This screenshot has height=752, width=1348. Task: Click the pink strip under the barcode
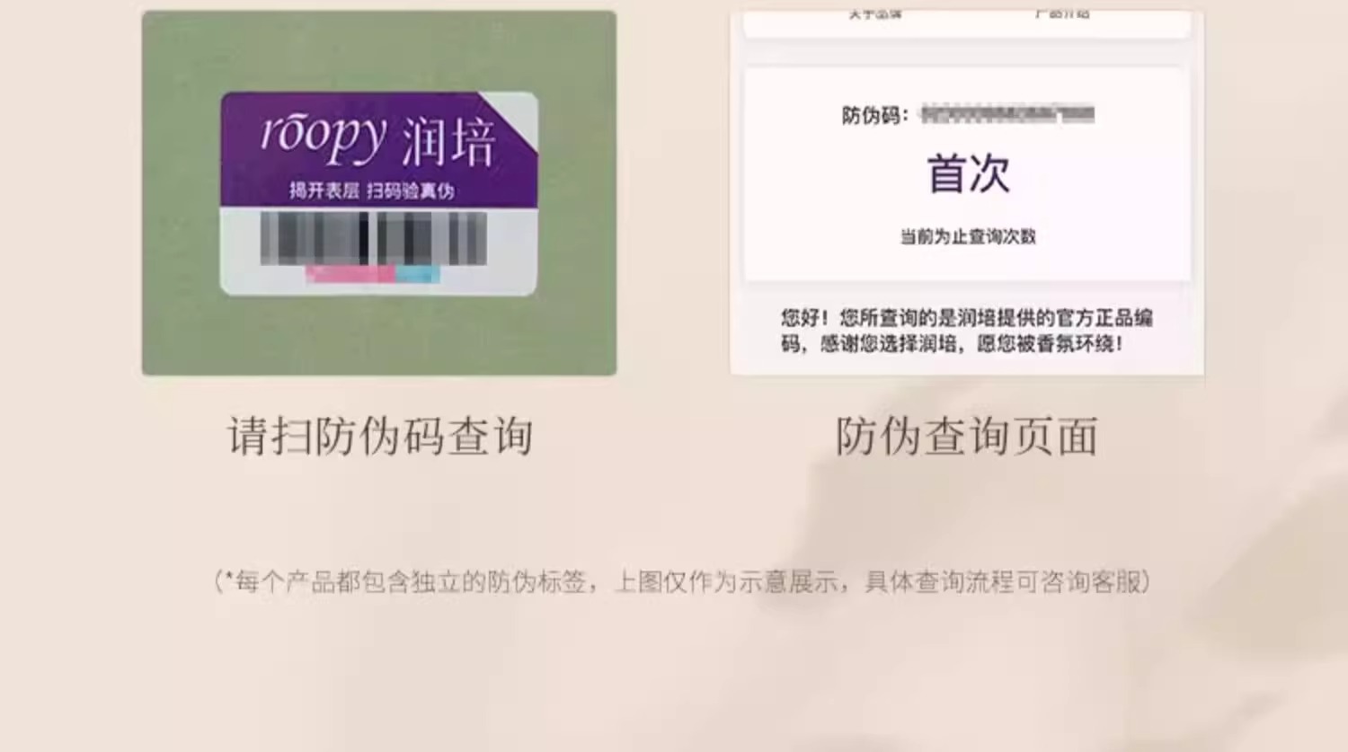pos(350,273)
